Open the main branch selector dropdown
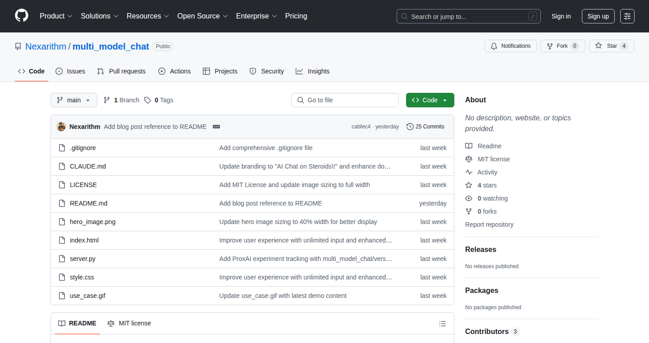 pyautogui.click(x=74, y=100)
